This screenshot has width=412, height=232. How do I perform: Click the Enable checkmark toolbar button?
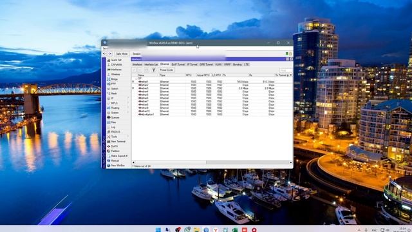click(x=135, y=70)
